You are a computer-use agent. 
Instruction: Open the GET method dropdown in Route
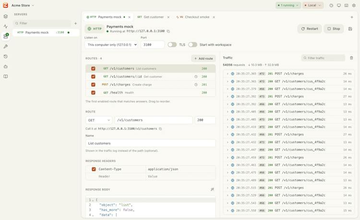click(99, 120)
